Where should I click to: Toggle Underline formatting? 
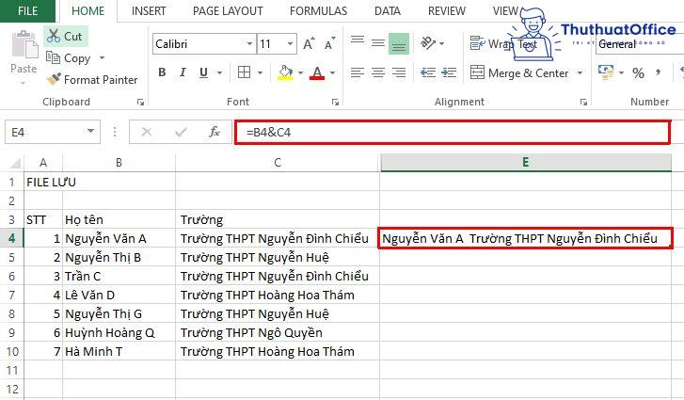pyautogui.click(x=203, y=72)
